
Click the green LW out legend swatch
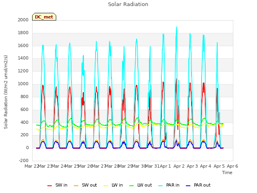tap(132, 185)
